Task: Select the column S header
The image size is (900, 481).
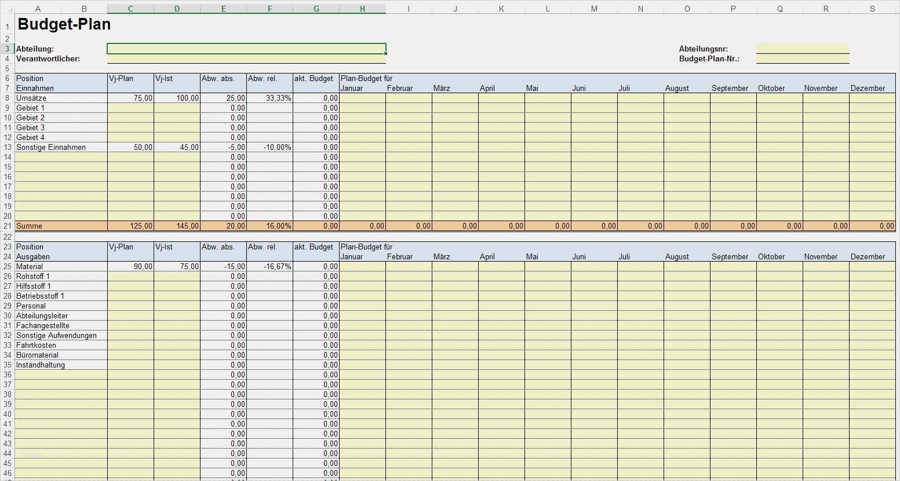Action: [x=872, y=8]
